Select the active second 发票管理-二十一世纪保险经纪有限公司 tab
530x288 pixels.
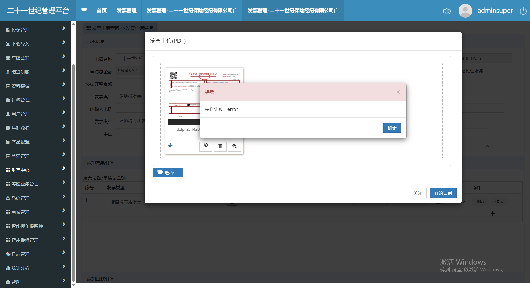pos(293,11)
